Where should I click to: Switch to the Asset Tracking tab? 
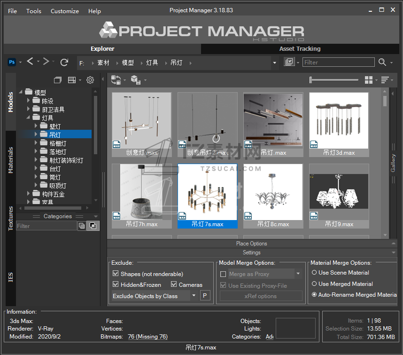pyautogui.click(x=300, y=48)
